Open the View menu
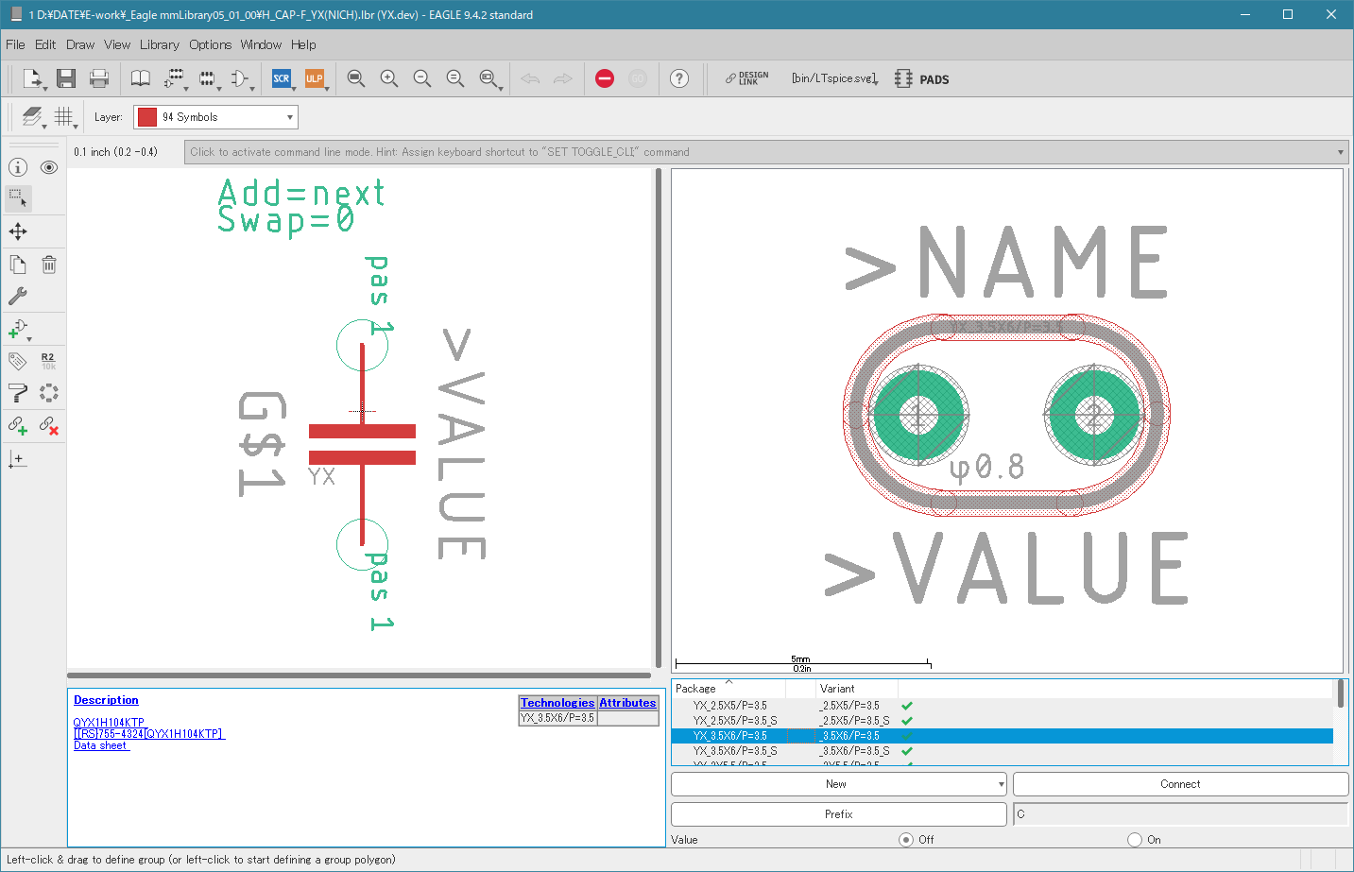Screen dimensions: 1354x872 point(117,44)
